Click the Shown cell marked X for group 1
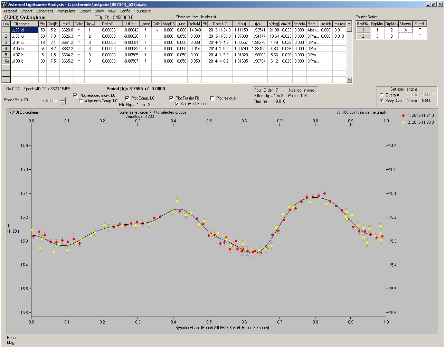Screen dimensions: 445x347 (x=405, y=30)
